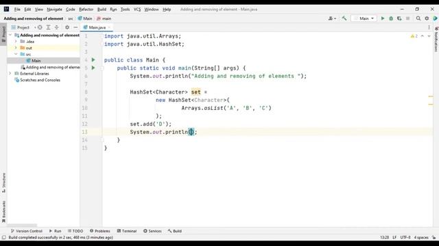
Task: Open the user account icon dropdown
Action: point(332,18)
